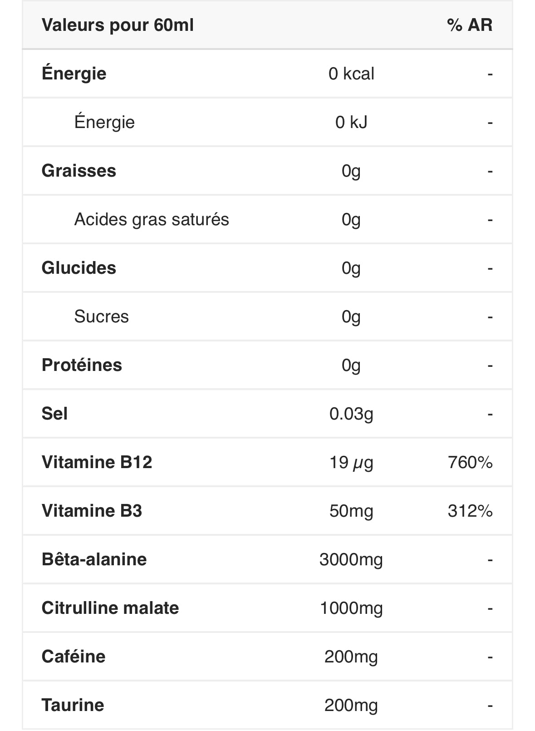535x731 pixels.
Task: Click the Sel '0.03g' value
Action: tap(351, 414)
